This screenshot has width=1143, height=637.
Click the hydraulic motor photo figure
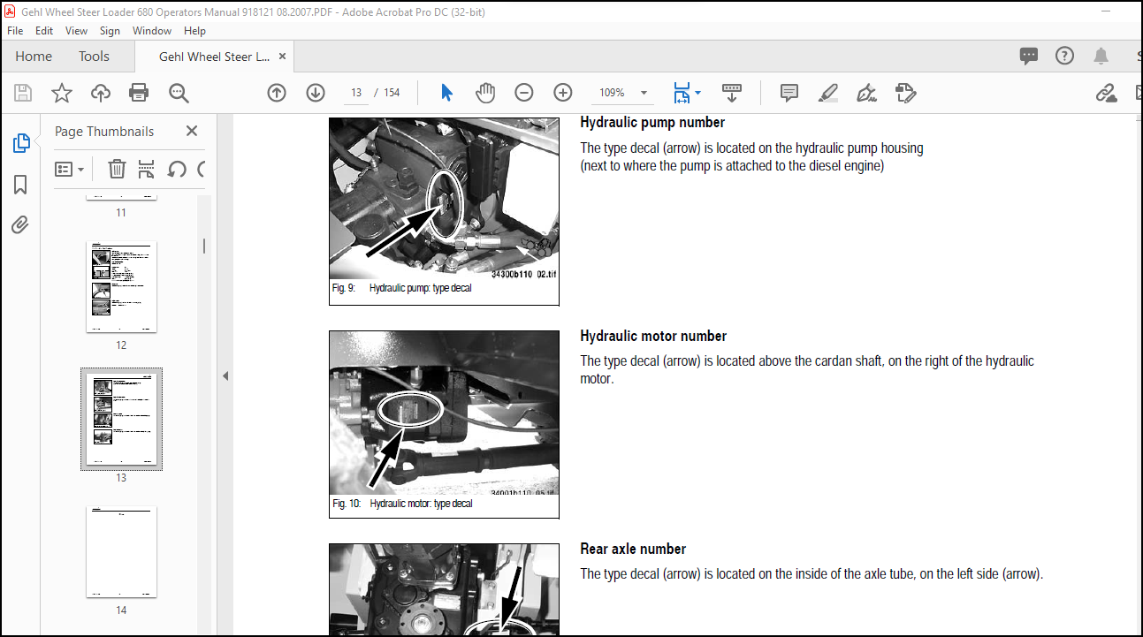point(444,413)
